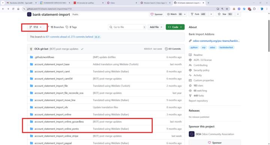This screenshot has width=270, height=145.
Task: Click the Watch button
Action: point(174,14)
